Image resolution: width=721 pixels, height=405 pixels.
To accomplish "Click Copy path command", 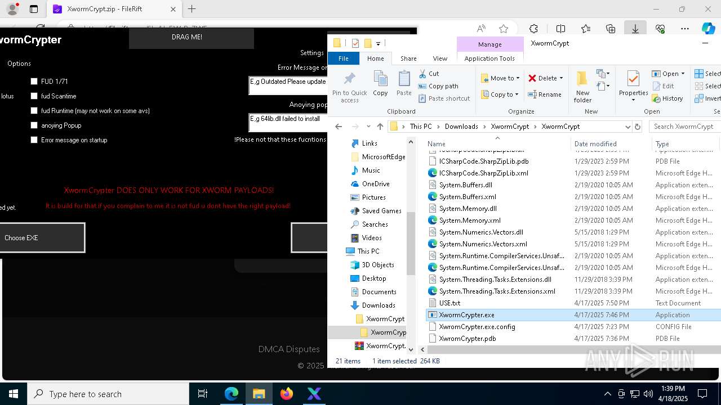I will pos(438,86).
